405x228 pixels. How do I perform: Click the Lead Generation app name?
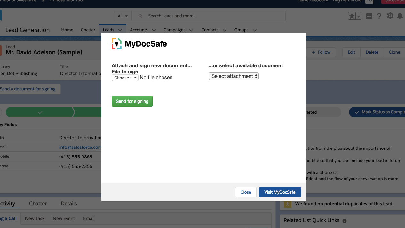28,30
